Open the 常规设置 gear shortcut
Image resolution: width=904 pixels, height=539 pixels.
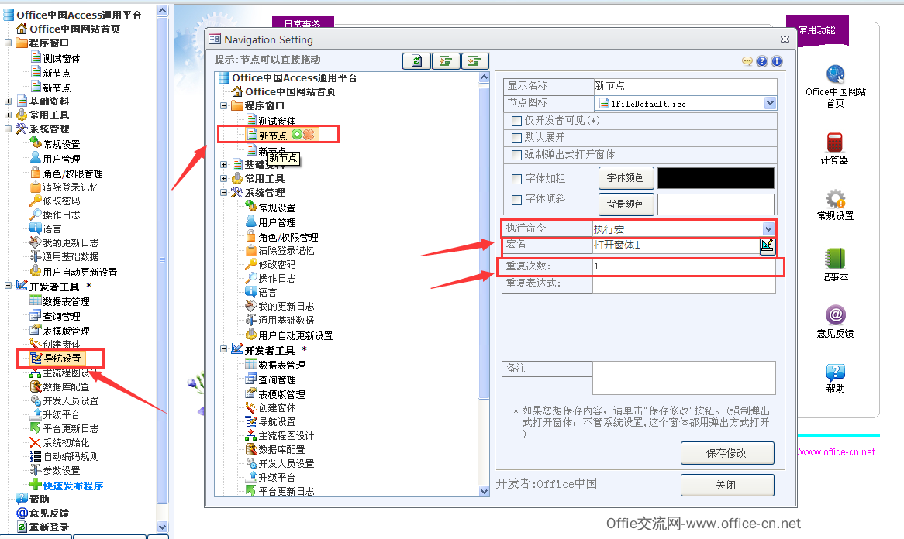(x=836, y=199)
